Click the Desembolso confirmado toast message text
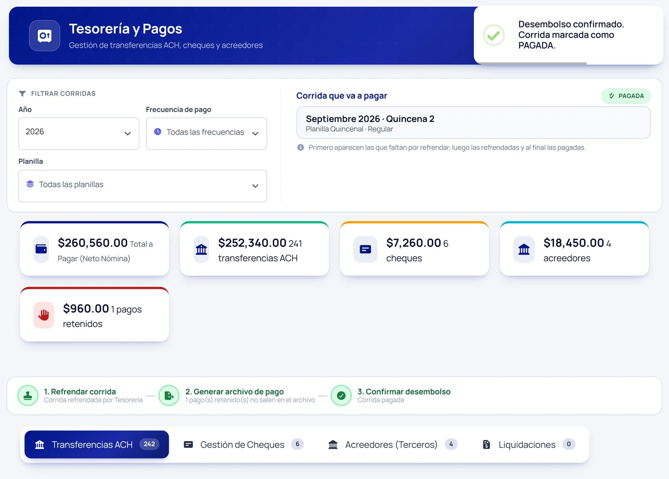669x479 pixels. pos(571,35)
